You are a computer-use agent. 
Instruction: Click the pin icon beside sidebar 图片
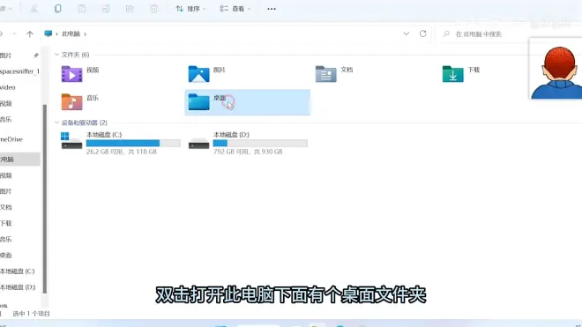pyautogui.click(x=35, y=56)
